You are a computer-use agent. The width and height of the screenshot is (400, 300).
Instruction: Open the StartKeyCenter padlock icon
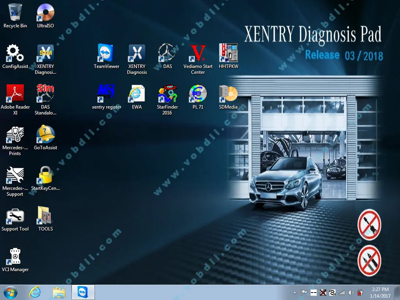(45, 175)
